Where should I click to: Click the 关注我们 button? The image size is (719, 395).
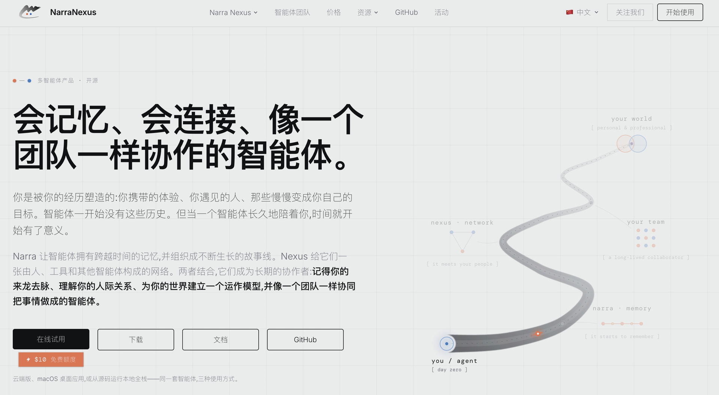tap(630, 12)
